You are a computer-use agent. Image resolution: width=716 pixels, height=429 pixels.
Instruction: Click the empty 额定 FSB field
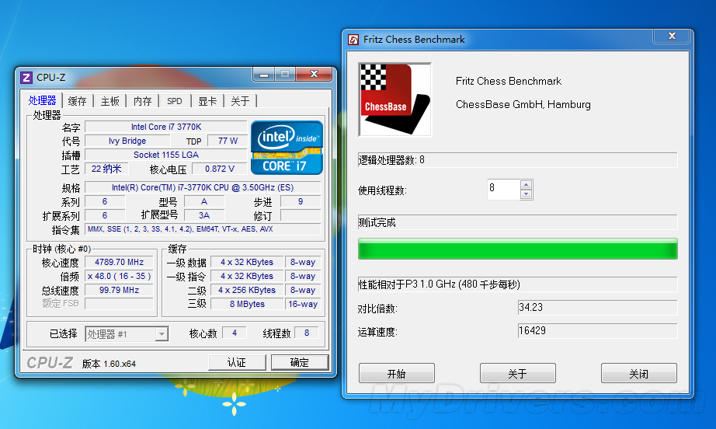pyautogui.click(x=119, y=304)
